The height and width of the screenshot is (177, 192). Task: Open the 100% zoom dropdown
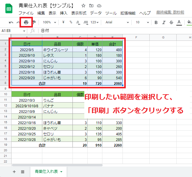click(x=49, y=22)
